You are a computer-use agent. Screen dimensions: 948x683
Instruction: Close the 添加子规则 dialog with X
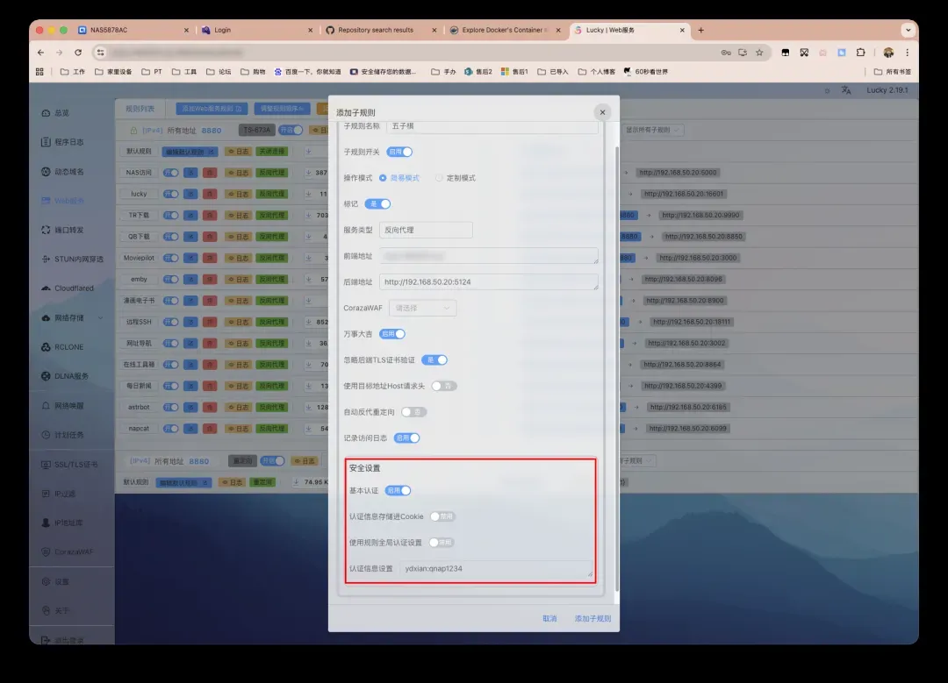601,112
